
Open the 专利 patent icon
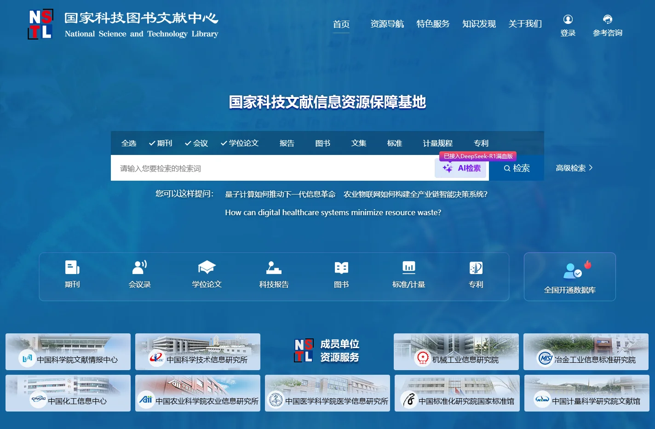(x=476, y=268)
